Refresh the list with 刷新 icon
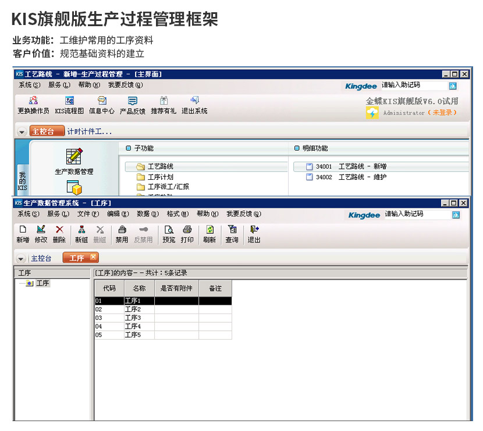483x431 pixels. click(209, 230)
